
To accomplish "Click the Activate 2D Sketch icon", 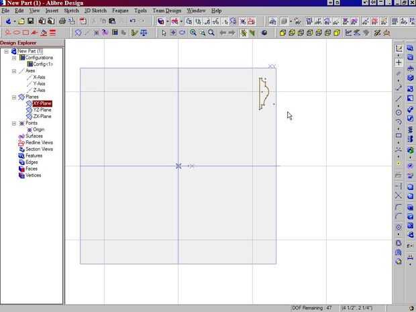I will tap(399, 48).
